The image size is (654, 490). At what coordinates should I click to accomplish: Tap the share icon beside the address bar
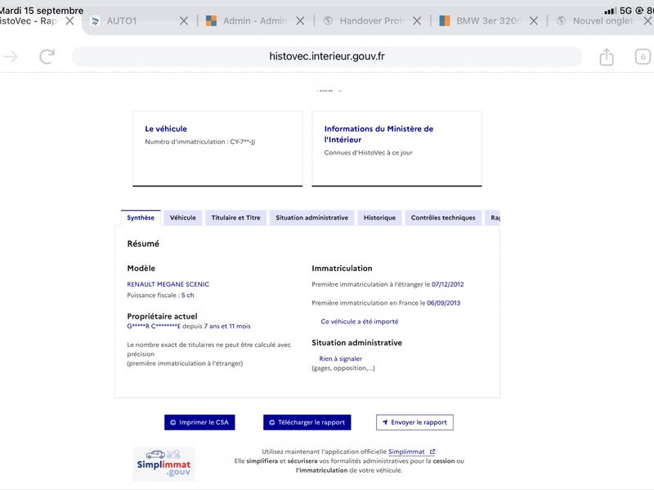[607, 56]
